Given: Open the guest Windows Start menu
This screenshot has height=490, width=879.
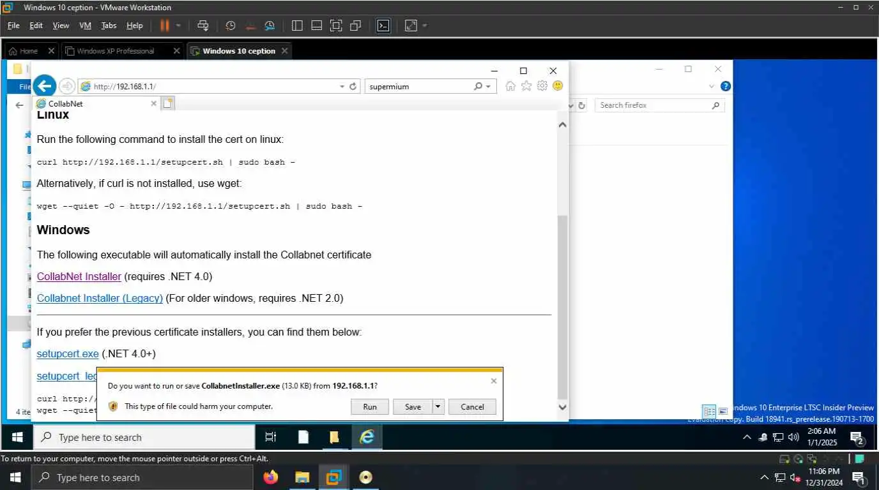Looking at the screenshot, I should point(17,437).
